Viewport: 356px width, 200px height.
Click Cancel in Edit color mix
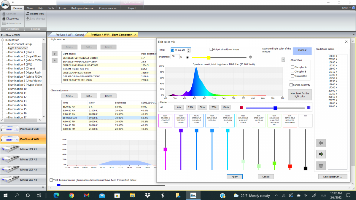coord(266,177)
